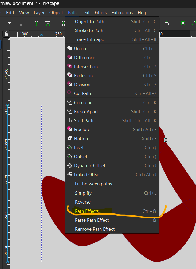Viewport: 196px width, 269px height.
Task: Open the Layer menu
Action: pyautogui.click(x=39, y=13)
